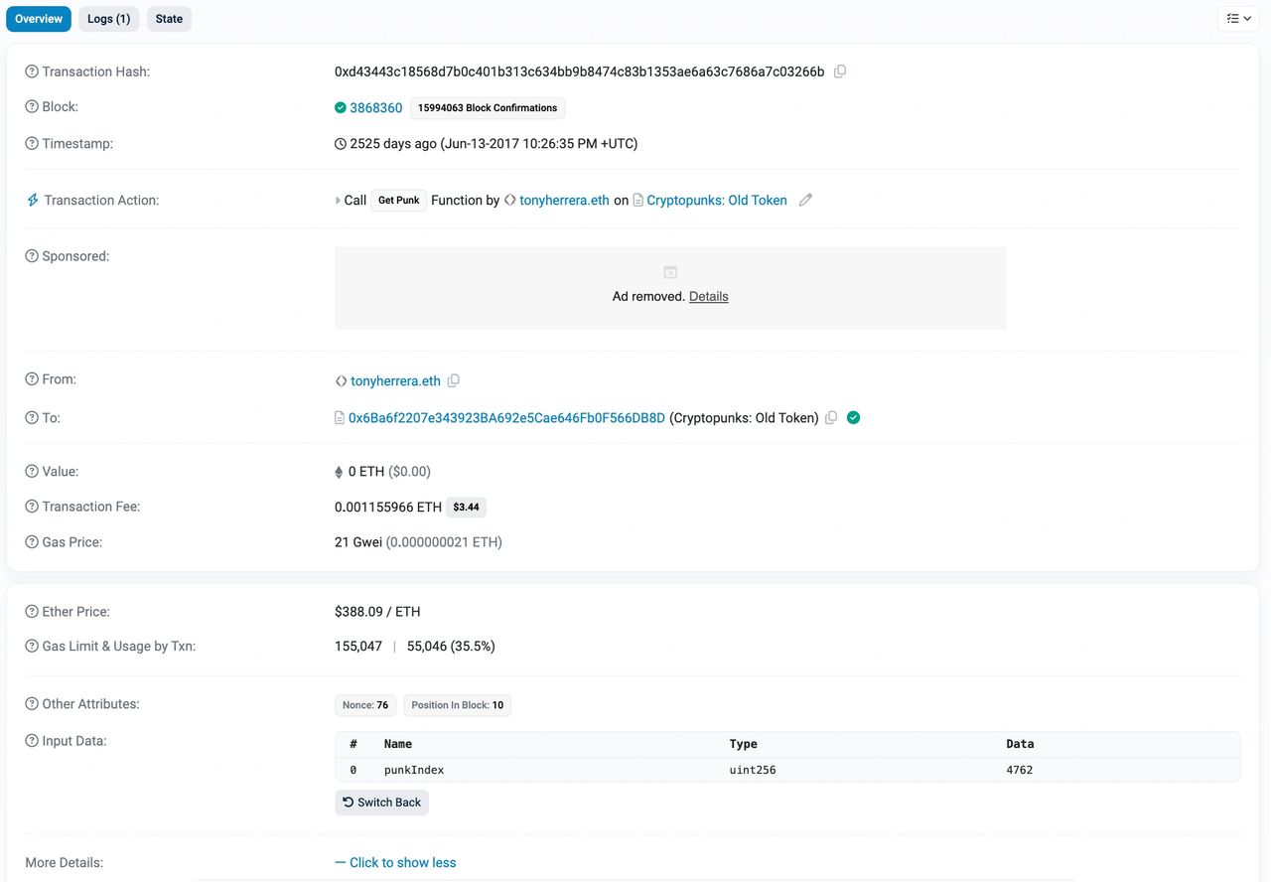
Task: Click the contract file icon before To address
Action: pos(340,418)
